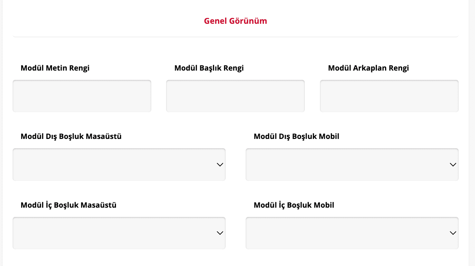The width and height of the screenshot is (475, 266).
Task: Click the Modül Arkaplan Rengi field
Action: click(389, 95)
